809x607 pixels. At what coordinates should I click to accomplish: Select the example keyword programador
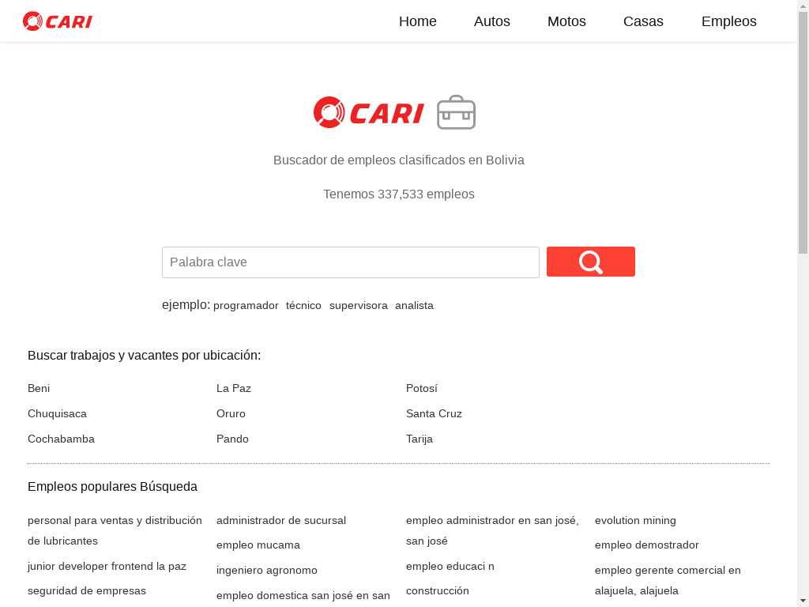(x=246, y=306)
